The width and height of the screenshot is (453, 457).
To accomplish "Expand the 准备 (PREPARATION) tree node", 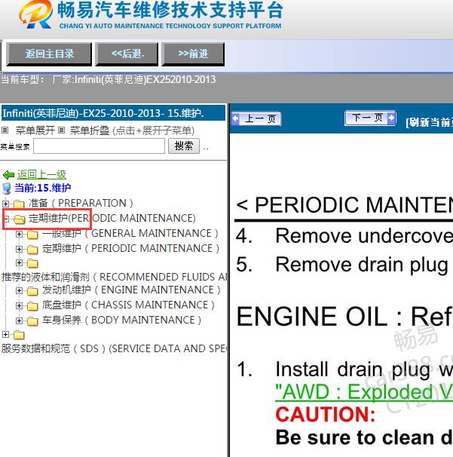I will point(5,203).
